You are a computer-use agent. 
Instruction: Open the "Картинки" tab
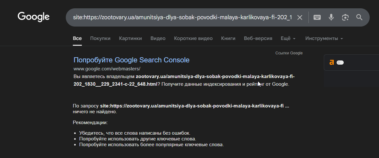pos(130,38)
